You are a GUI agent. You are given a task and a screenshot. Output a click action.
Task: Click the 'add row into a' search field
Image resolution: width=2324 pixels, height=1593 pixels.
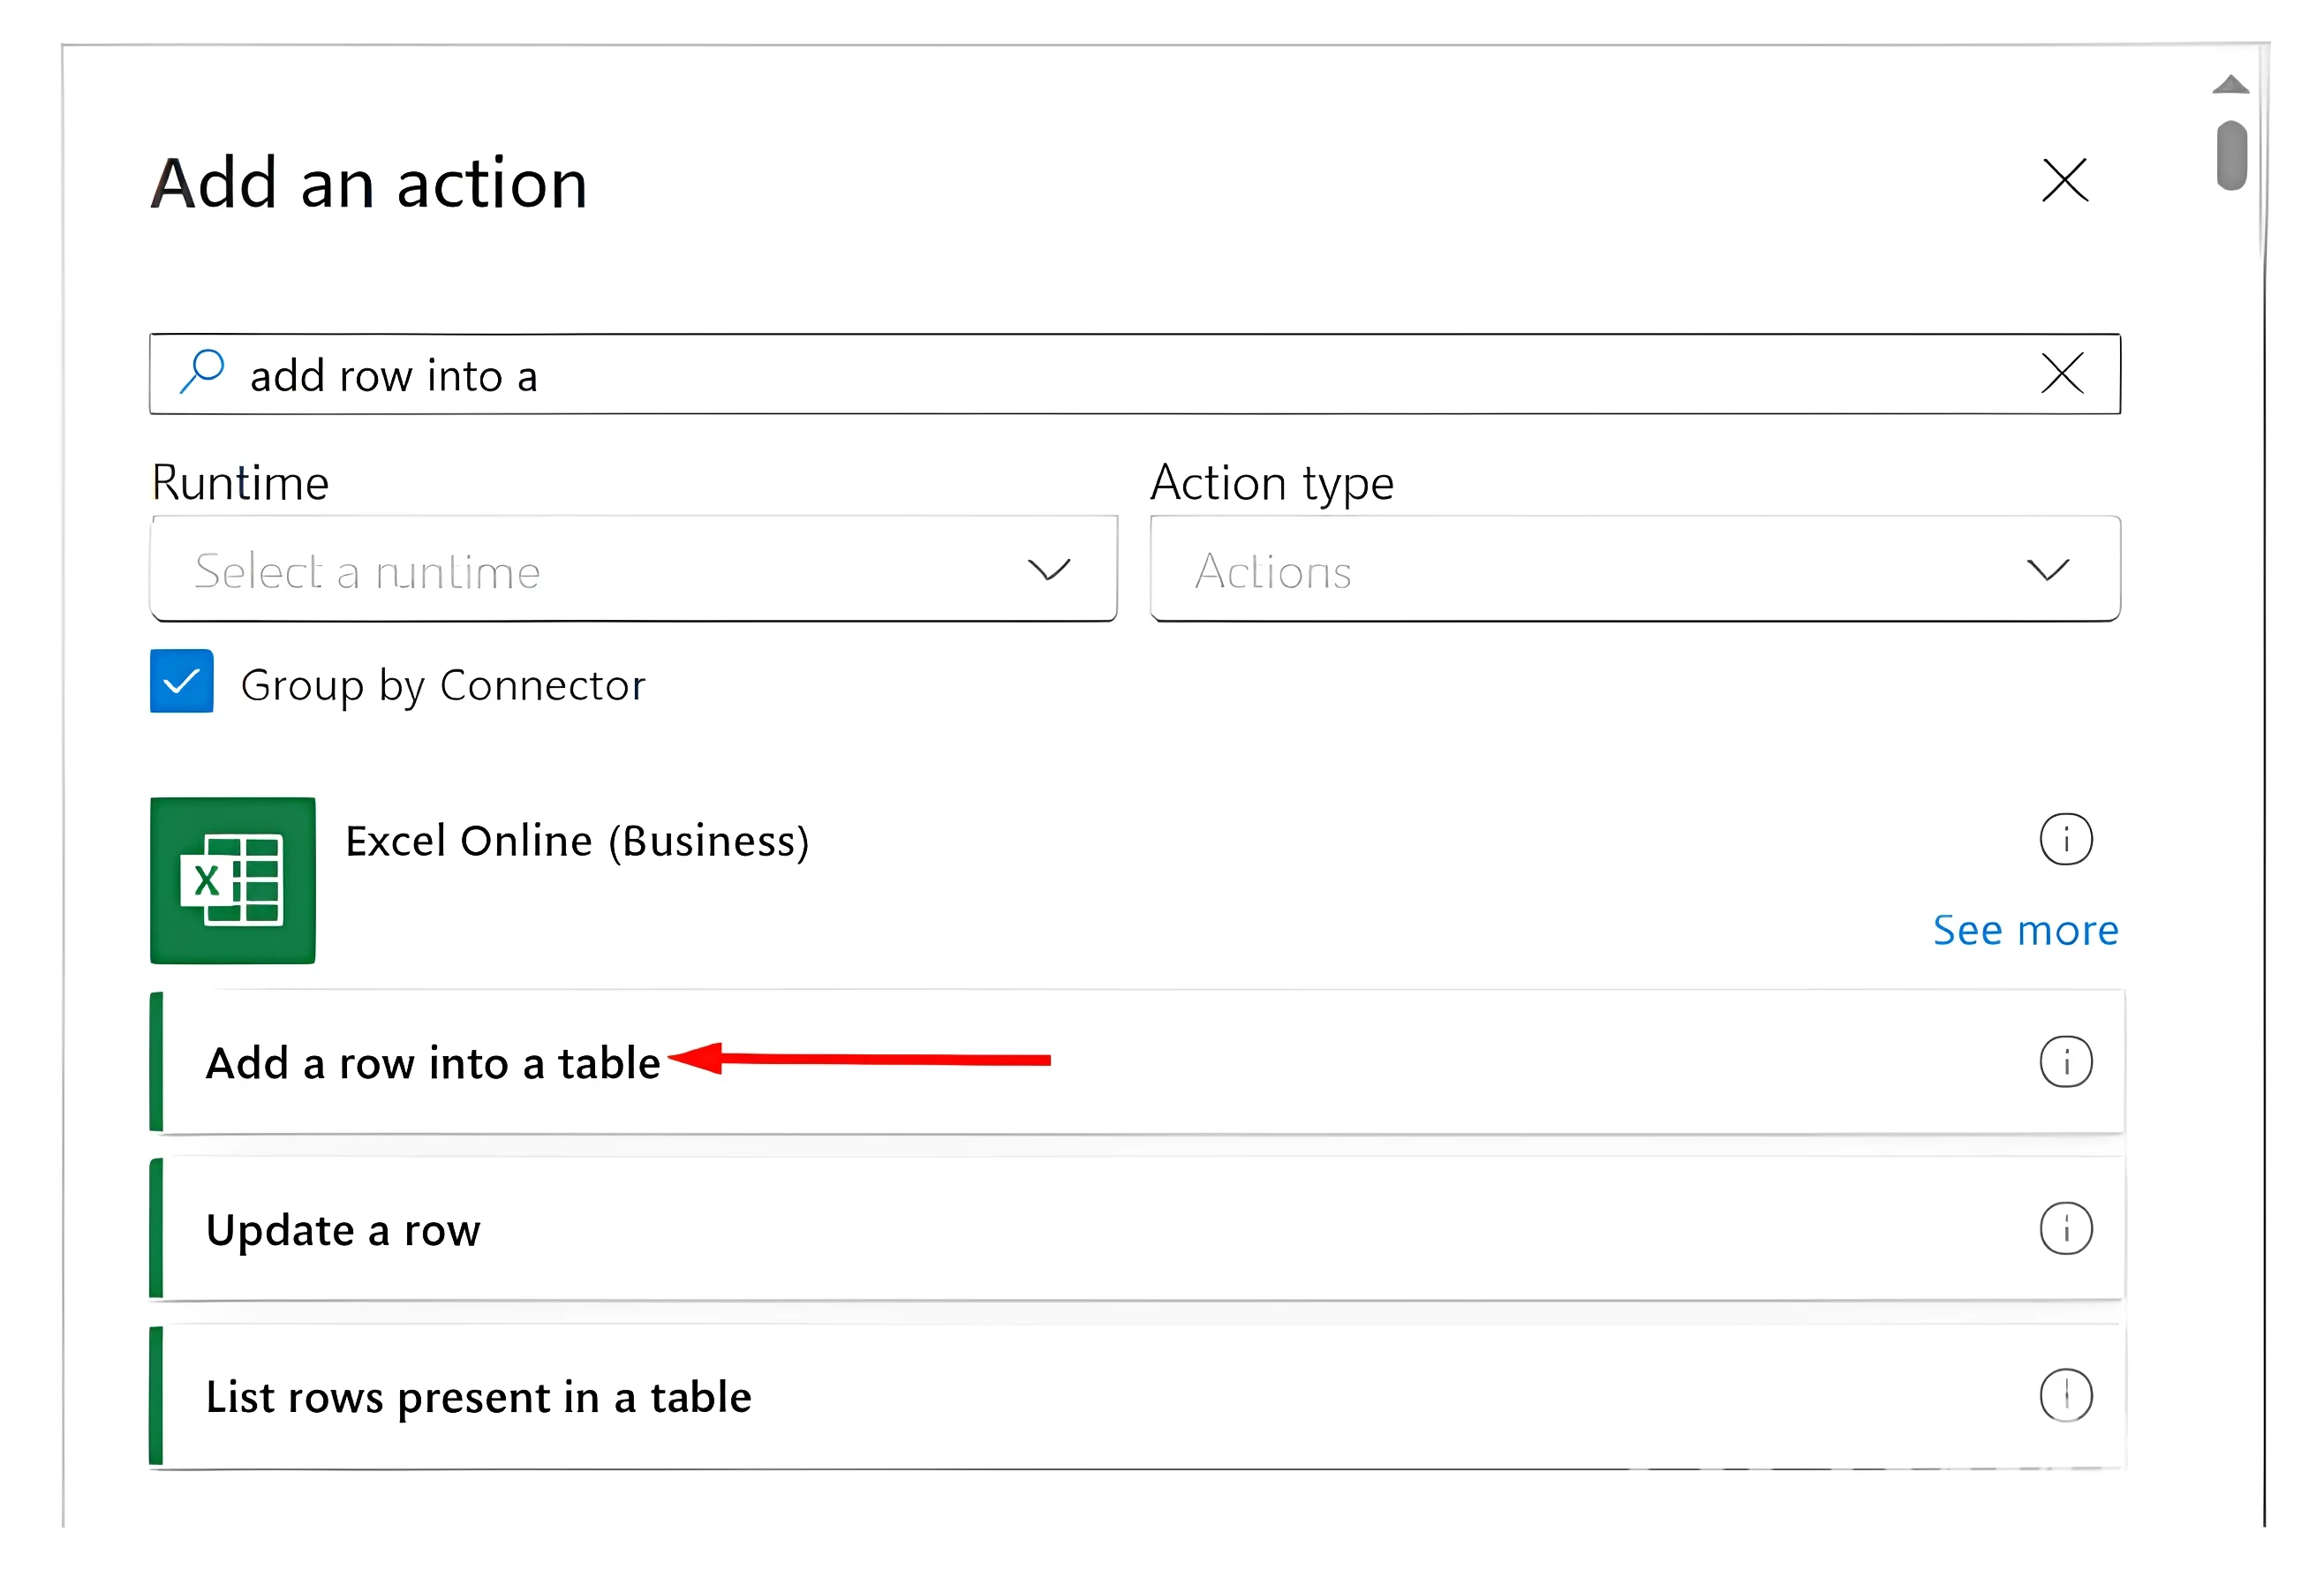click(1134, 374)
